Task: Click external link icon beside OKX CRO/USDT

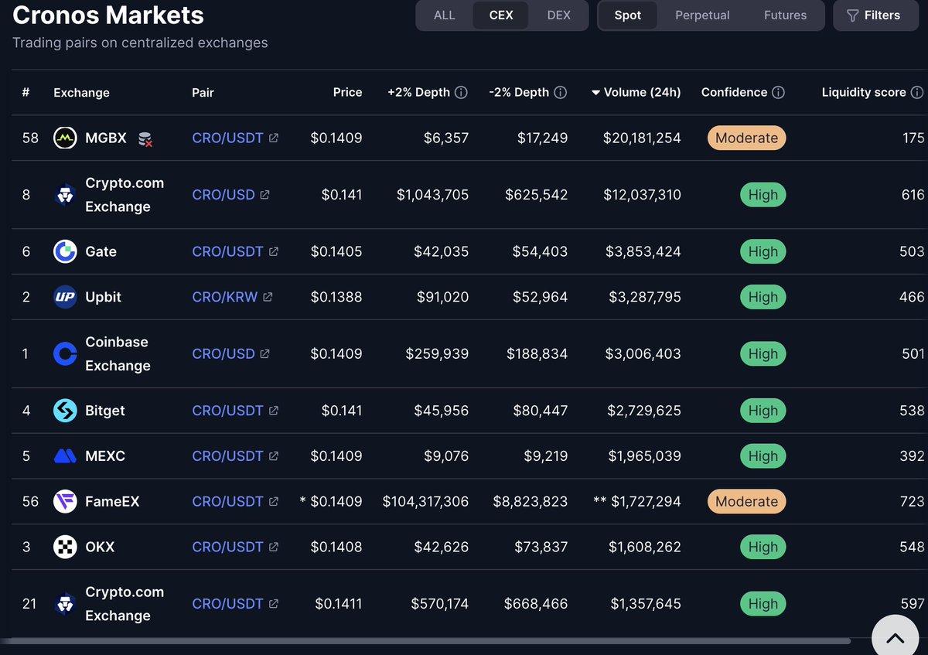Action: (273, 547)
